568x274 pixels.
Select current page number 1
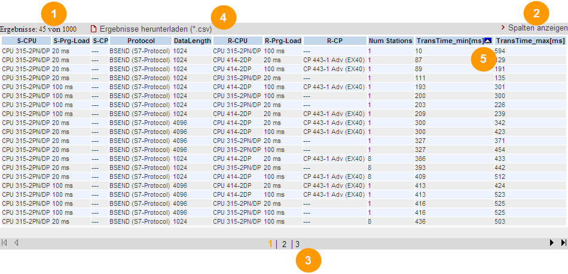coord(270,244)
